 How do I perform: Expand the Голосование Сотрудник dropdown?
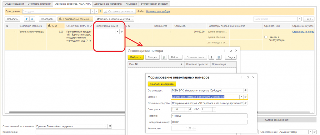point(92,12)
